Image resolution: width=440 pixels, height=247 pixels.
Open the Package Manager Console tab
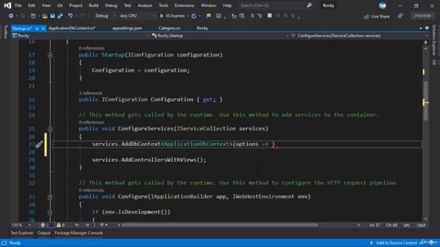click(x=78, y=233)
